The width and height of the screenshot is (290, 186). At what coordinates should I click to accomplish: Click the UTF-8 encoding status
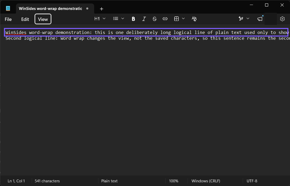coord(252,181)
